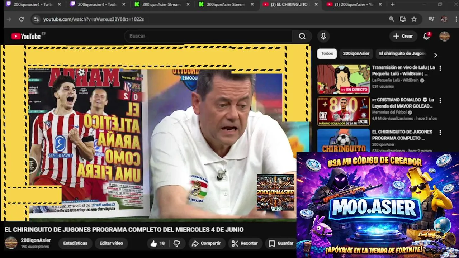This screenshot has height=258, width=459.
Task: Like the video with thumbs up
Action: [x=157, y=243]
